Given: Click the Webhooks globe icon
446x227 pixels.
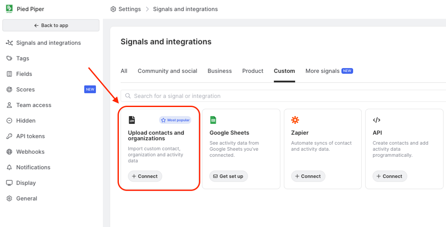Looking at the screenshot, I should [10, 152].
